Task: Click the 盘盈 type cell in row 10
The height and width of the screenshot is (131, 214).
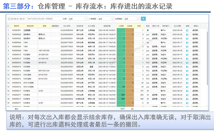Action: 91,67
